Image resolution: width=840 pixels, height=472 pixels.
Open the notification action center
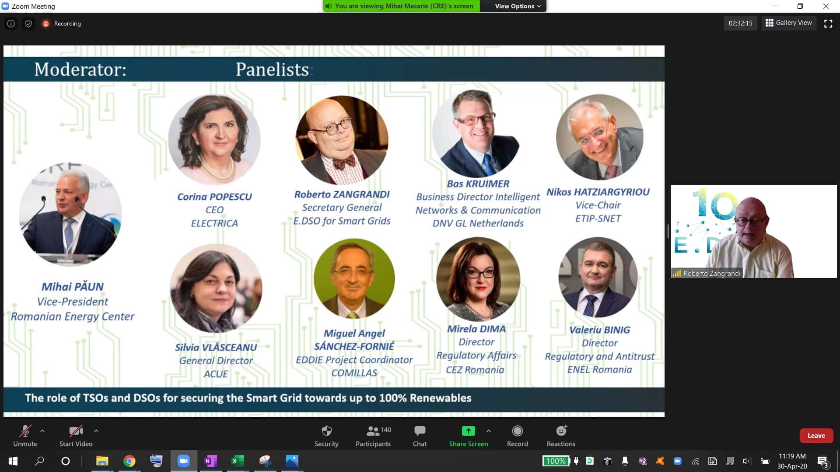tap(823, 462)
